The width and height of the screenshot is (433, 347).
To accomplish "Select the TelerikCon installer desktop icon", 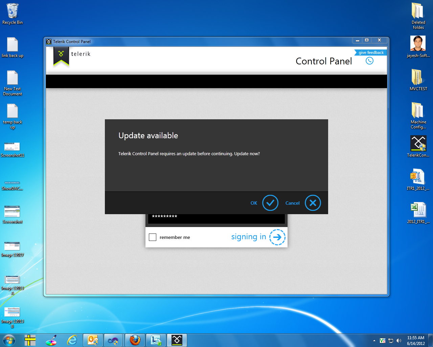I will 418,146.
